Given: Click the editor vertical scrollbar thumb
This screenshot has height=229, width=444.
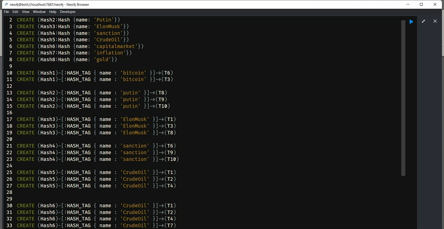Looking at the screenshot, I should [x=403, y=98].
